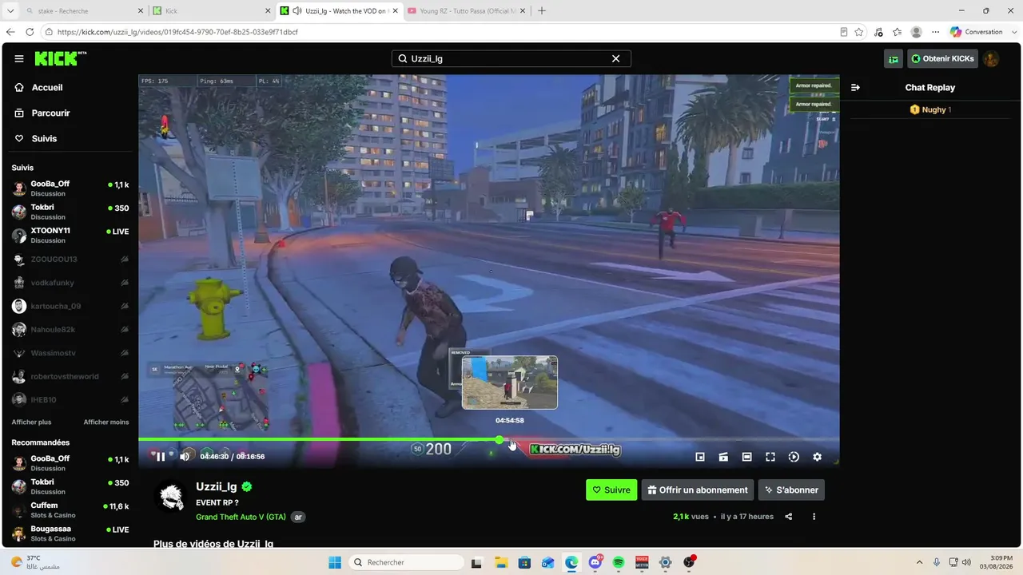Open the taskbar volume control
The image size is (1023, 575).
click(966, 562)
